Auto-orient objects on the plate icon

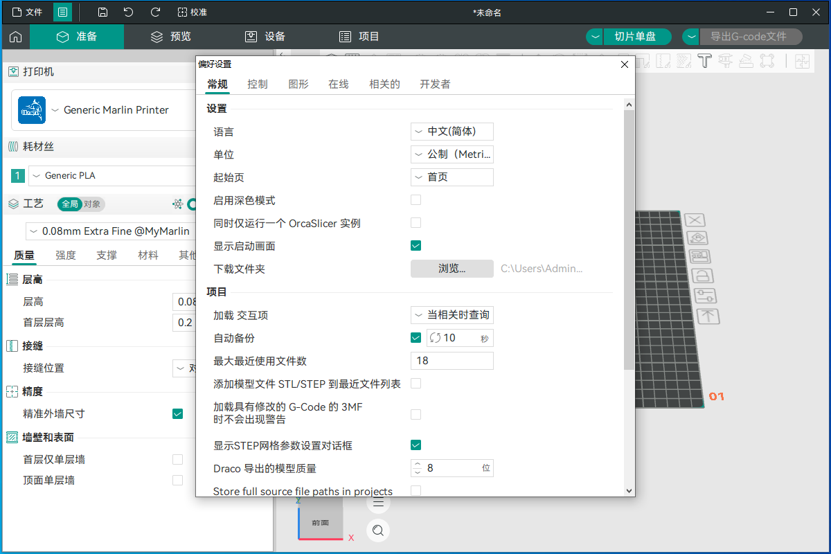[698, 239]
